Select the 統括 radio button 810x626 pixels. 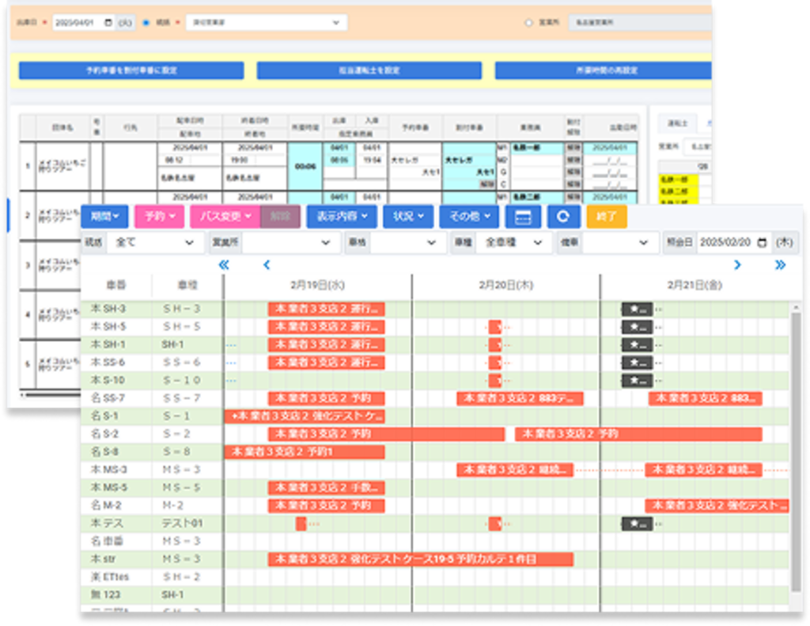click(146, 23)
